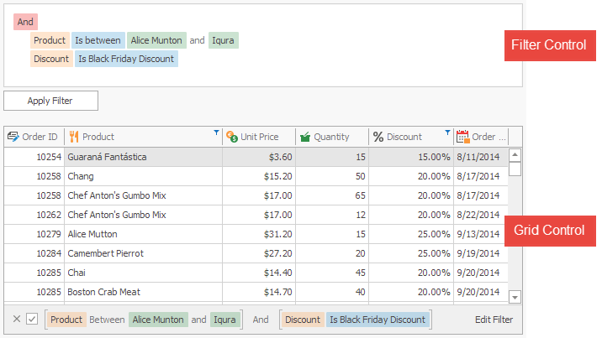
Task: Open the Edit Filter link
Action: point(494,320)
